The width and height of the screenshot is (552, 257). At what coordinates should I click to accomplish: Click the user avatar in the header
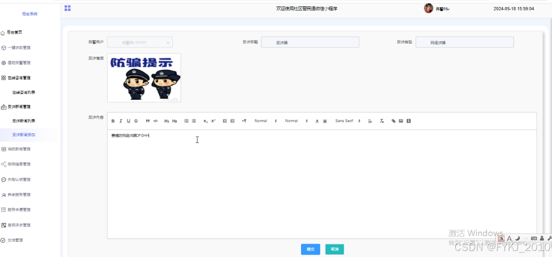[x=428, y=8]
